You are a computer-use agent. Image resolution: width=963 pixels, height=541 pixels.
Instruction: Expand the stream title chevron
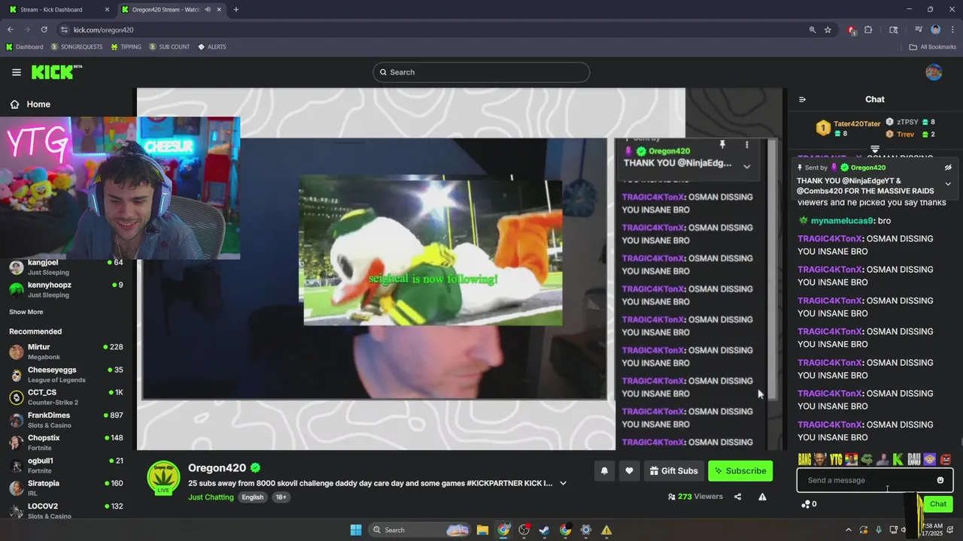563,483
